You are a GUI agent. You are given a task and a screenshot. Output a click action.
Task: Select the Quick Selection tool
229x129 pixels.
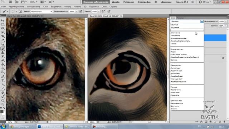pyautogui.click(x=3, y=32)
